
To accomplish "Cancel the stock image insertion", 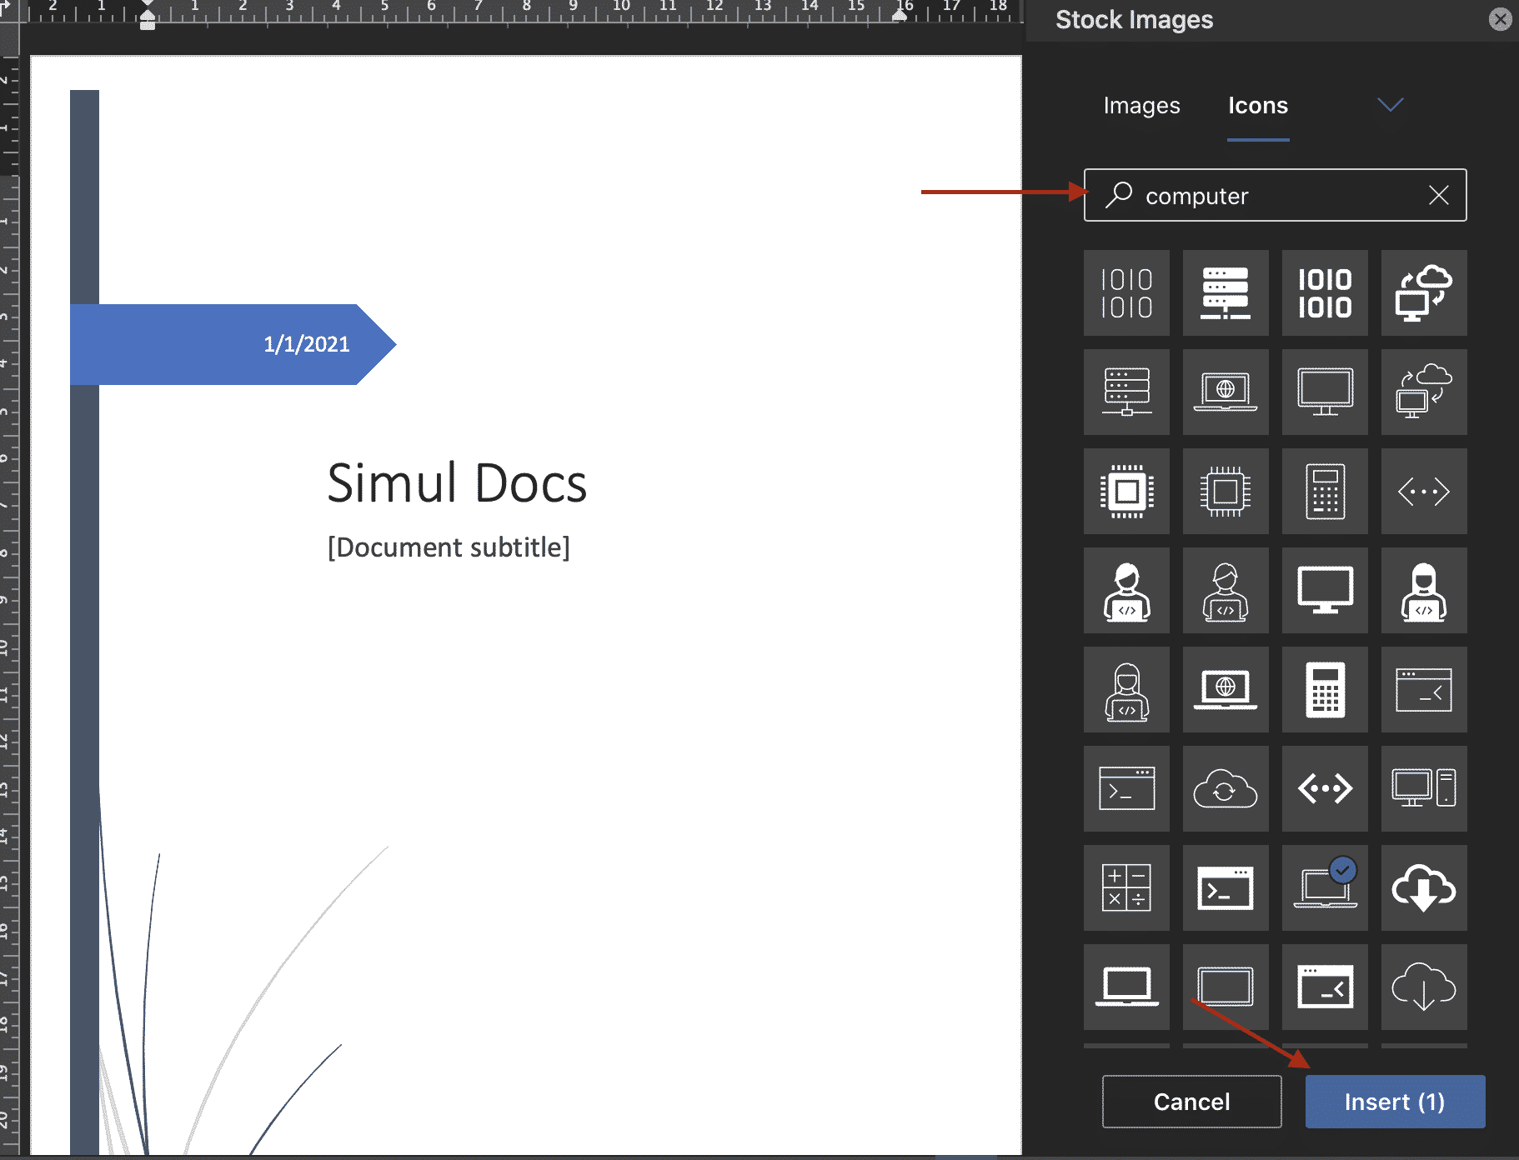I will (x=1191, y=1102).
